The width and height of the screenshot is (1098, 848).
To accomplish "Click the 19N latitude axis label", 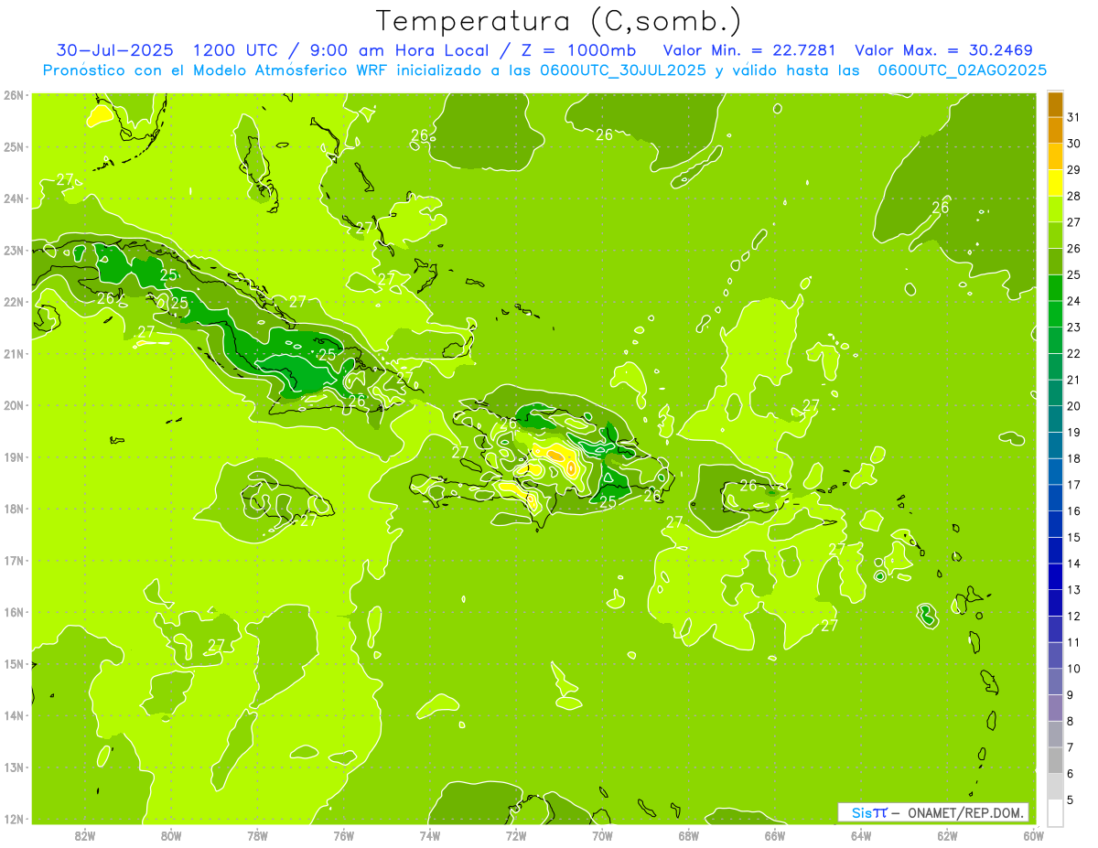I will 14,457.
